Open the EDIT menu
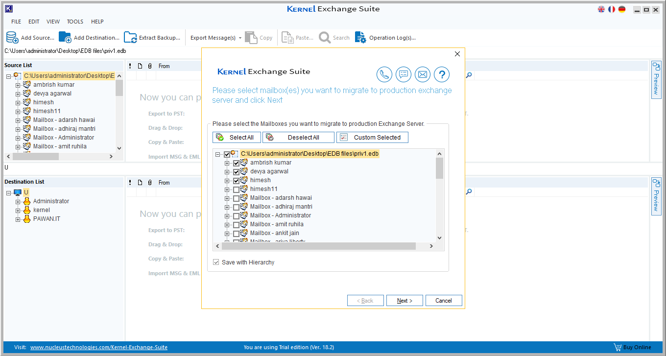The image size is (666, 356). tap(34, 22)
